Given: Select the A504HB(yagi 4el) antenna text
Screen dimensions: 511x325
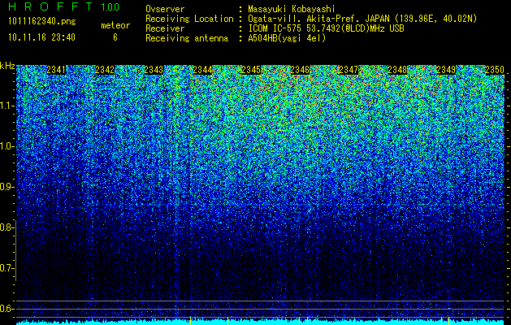Looking at the screenshot, I should coord(287,38).
